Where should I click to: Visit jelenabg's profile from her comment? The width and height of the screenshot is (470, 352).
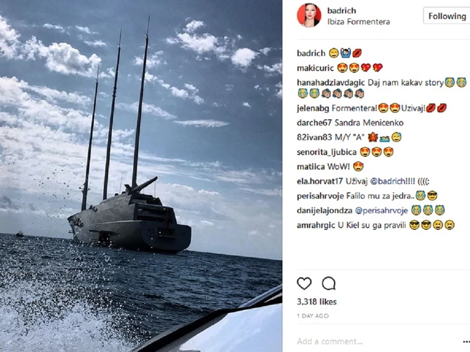[x=313, y=108]
